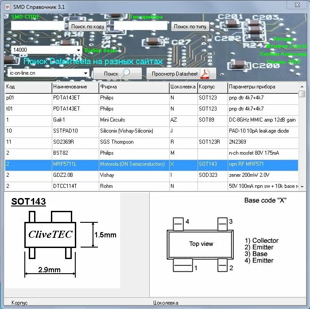The width and height of the screenshot is (310, 309).
Task: Click the 'Поиск по типу' button
Action: tap(190, 27)
